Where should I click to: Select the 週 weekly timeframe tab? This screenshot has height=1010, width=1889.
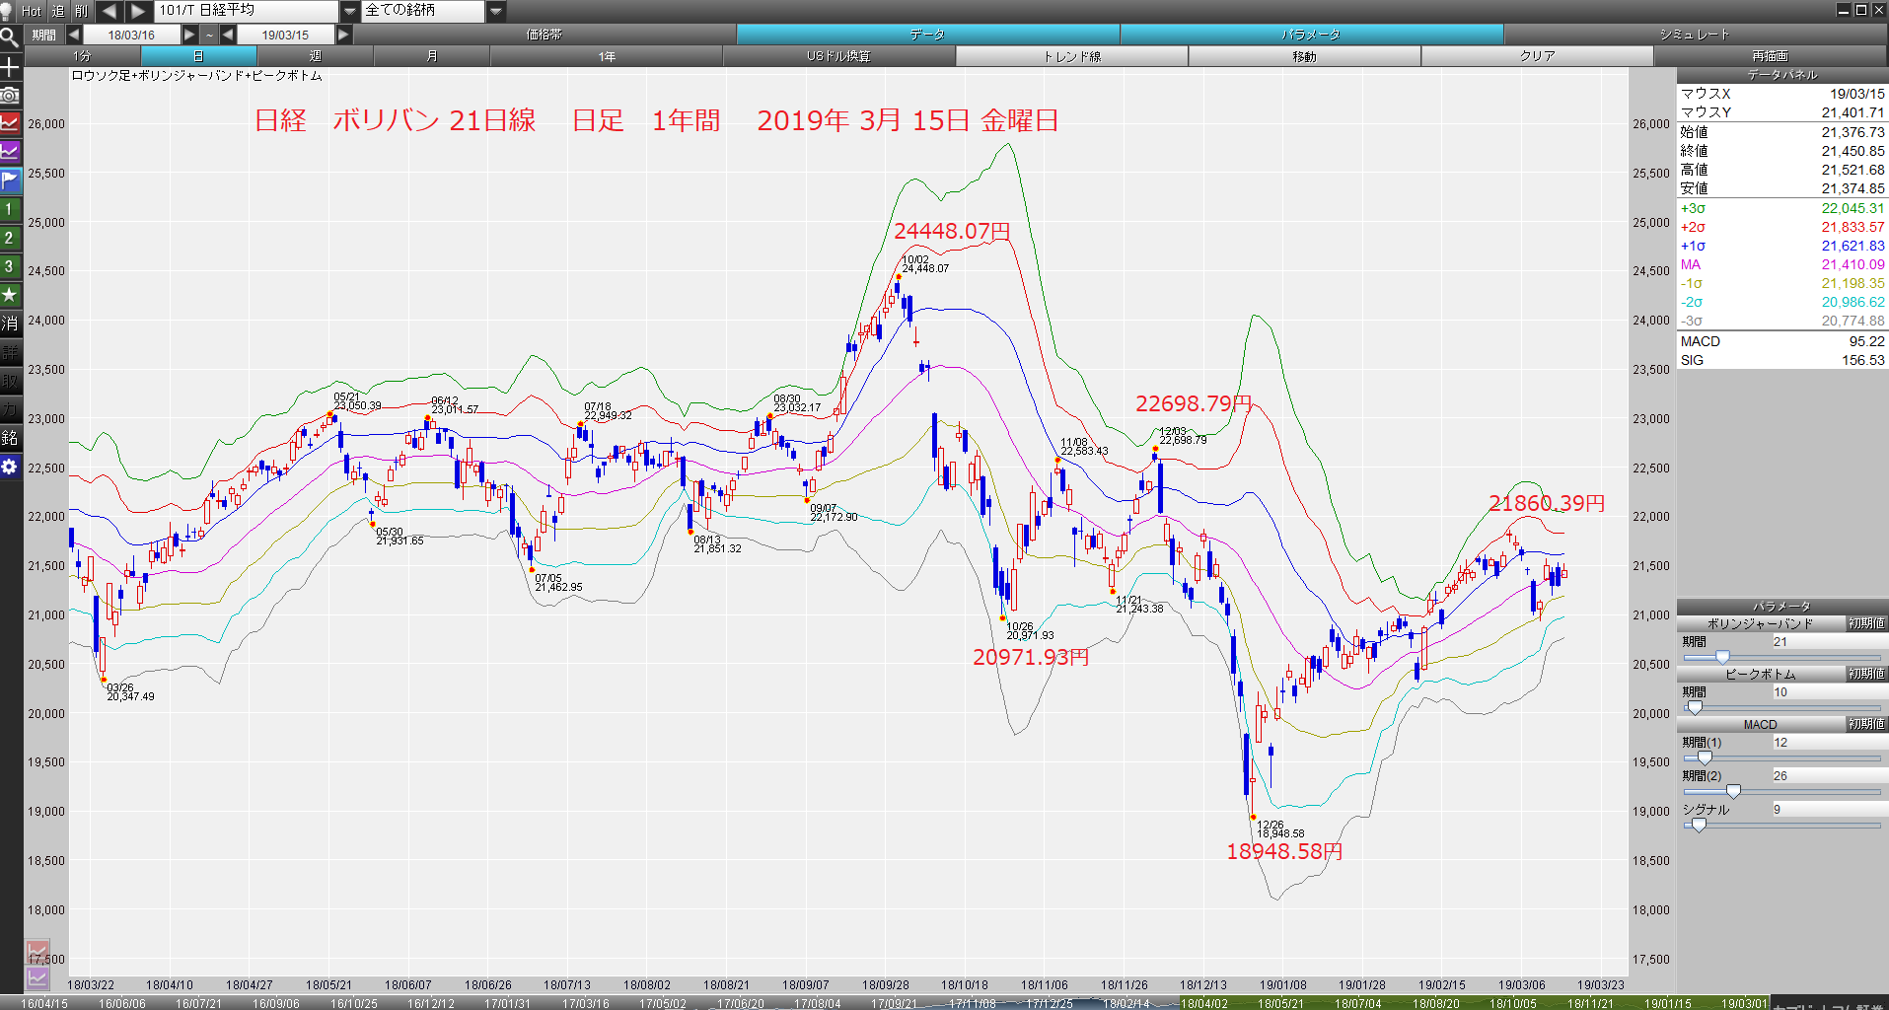315,56
